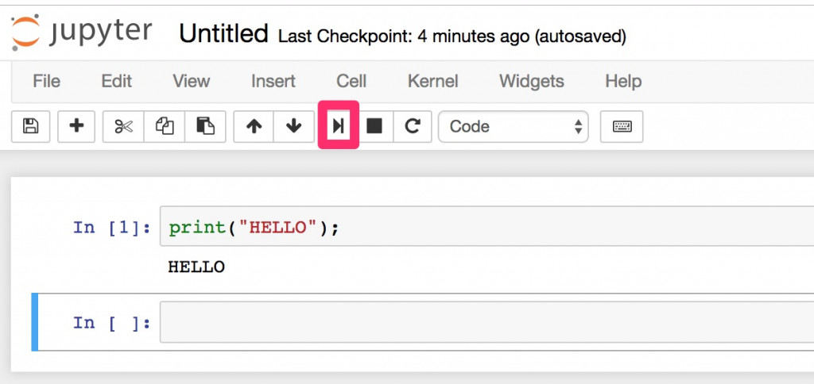The width and height of the screenshot is (814, 384).
Task: Run the cell with the highlighted button
Action: pyautogui.click(x=339, y=125)
